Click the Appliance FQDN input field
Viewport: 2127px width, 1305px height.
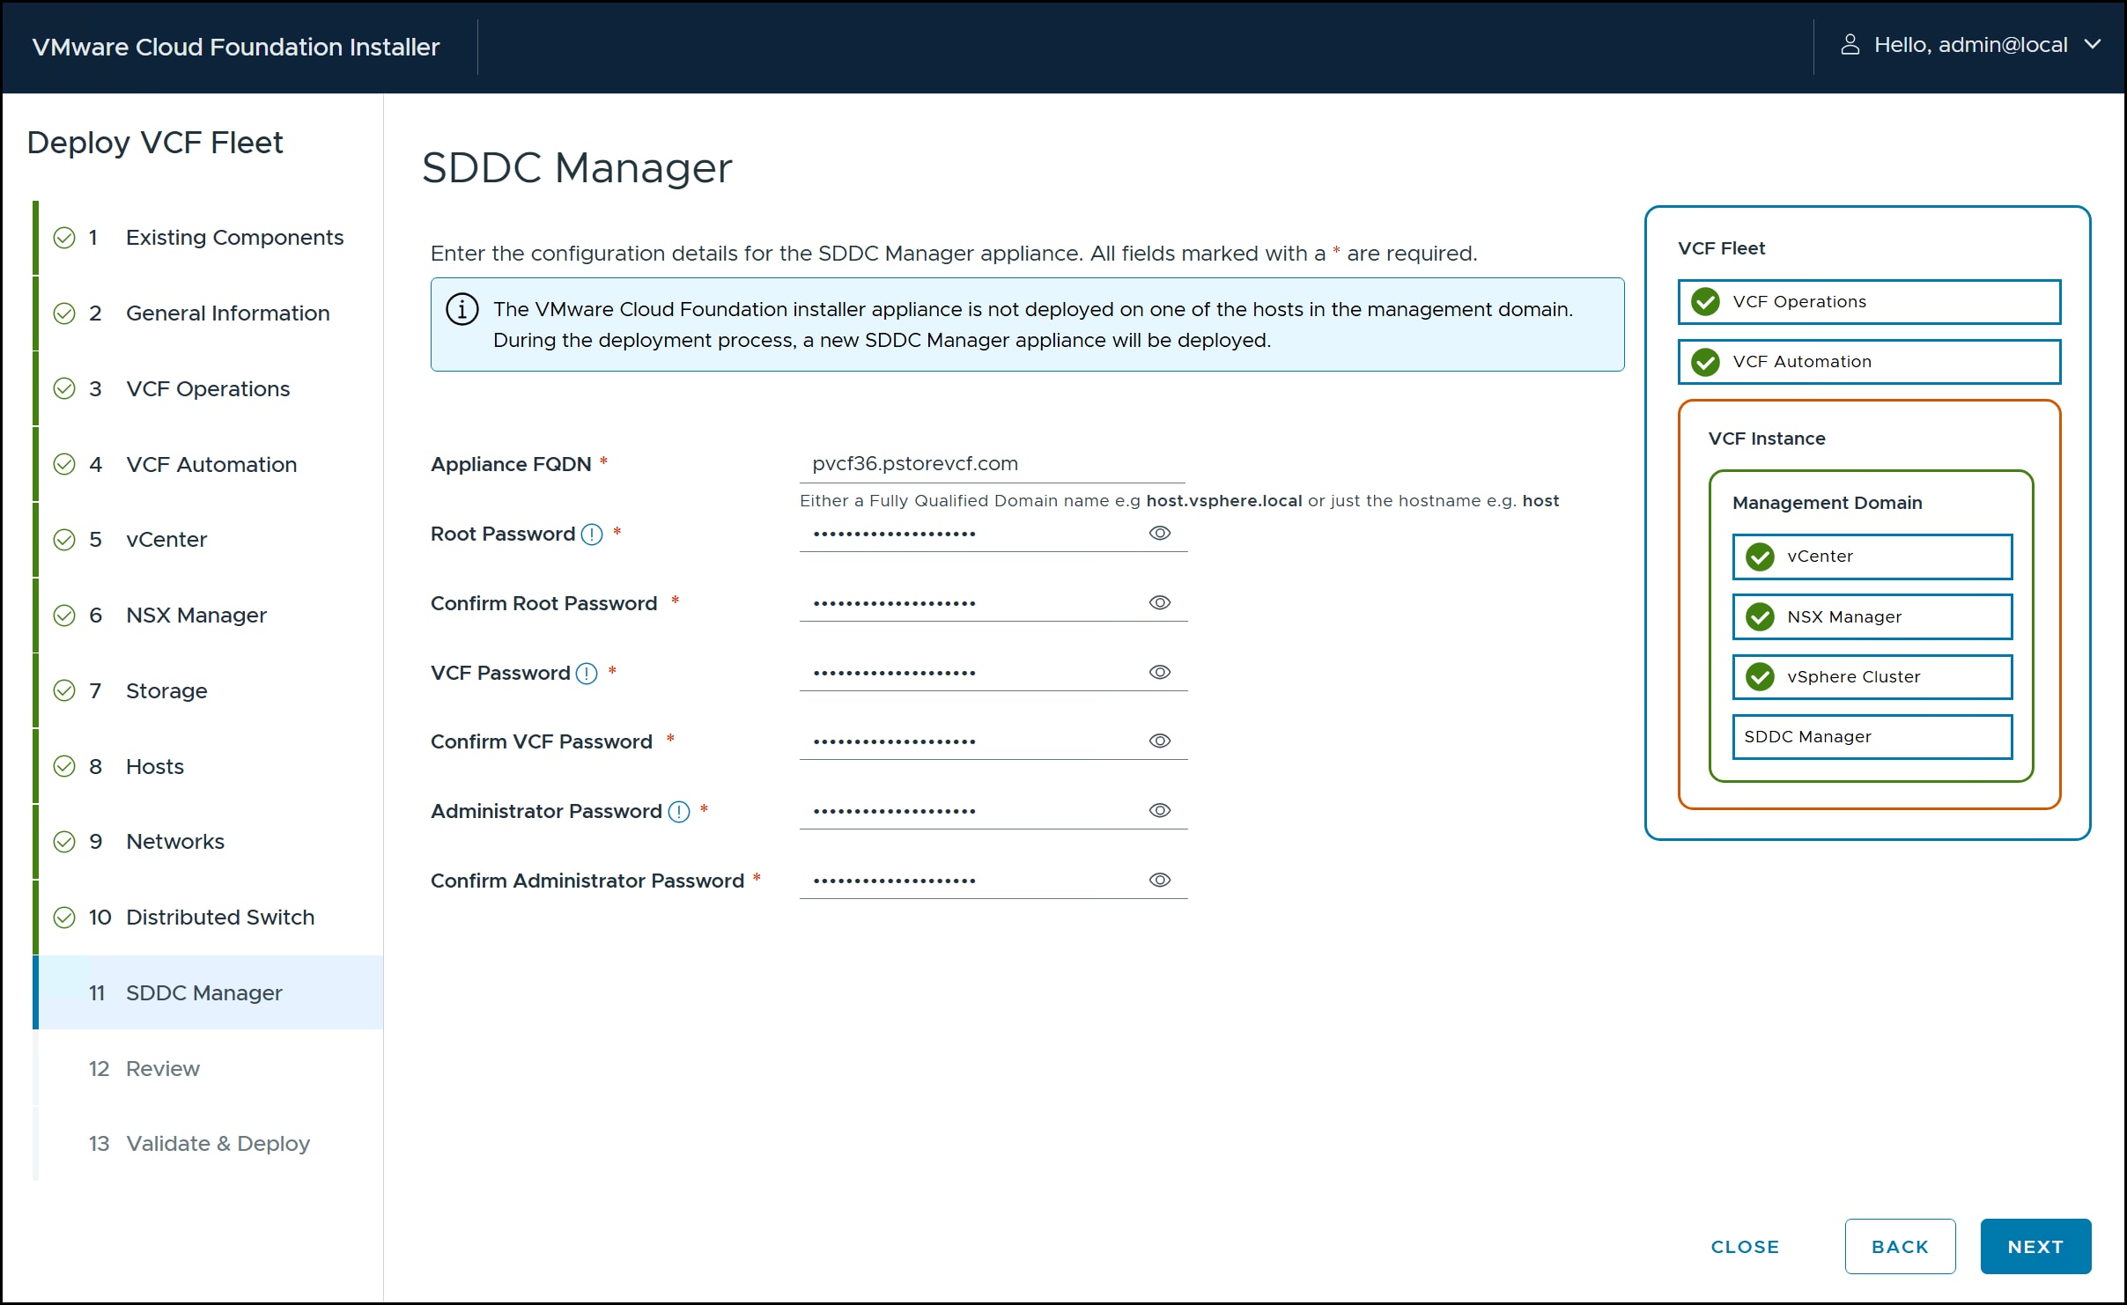point(992,464)
